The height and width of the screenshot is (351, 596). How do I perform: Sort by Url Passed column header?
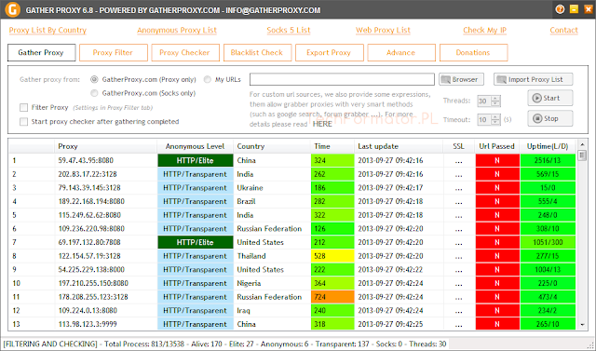click(496, 146)
